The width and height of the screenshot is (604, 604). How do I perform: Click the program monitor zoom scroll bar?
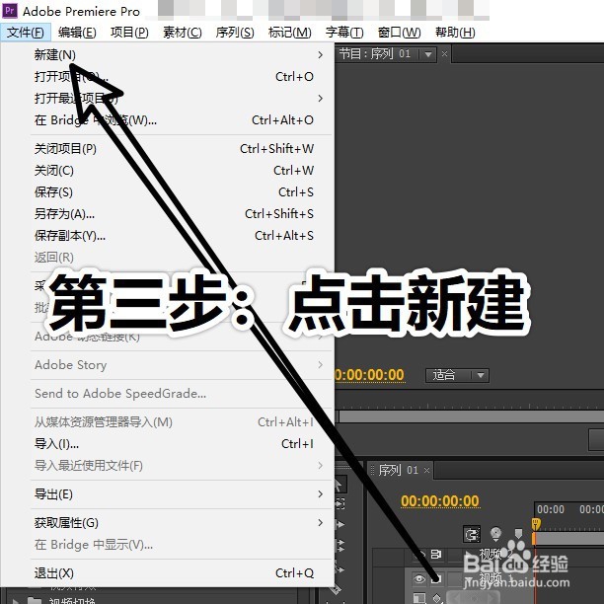471,416
